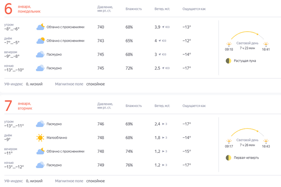Click the January 6 "Ощущается как" column header
The image size is (281, 187).
click(194, 9)
